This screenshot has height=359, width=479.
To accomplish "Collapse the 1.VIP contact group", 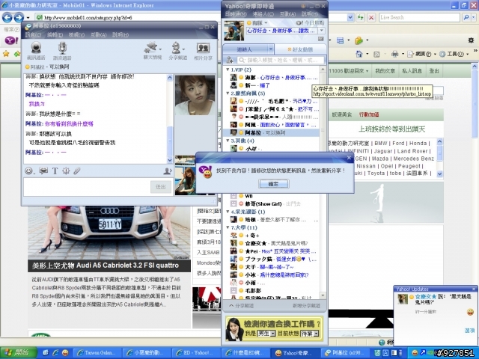I will (x=228, y=70).
